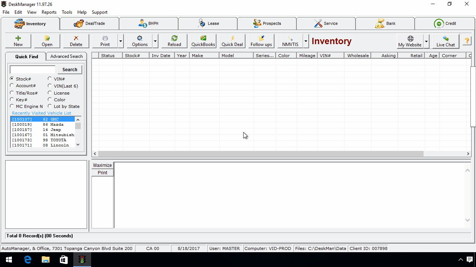This screenshot has height=267, width=476.
Task: Select the VIN# search option
Action: pos(50,79)
